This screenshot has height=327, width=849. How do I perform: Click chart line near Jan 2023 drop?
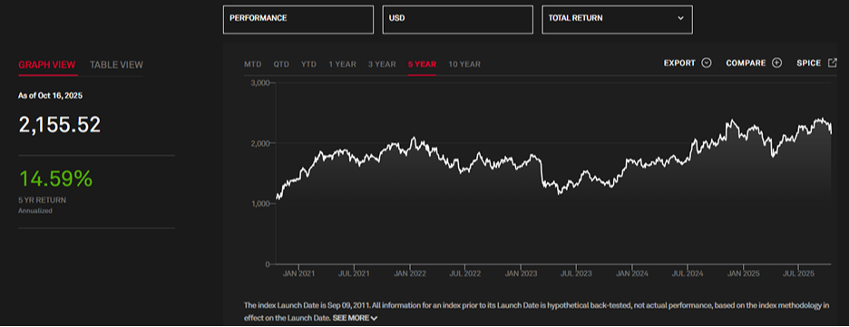pyautogui.click(x=542, y=172)
